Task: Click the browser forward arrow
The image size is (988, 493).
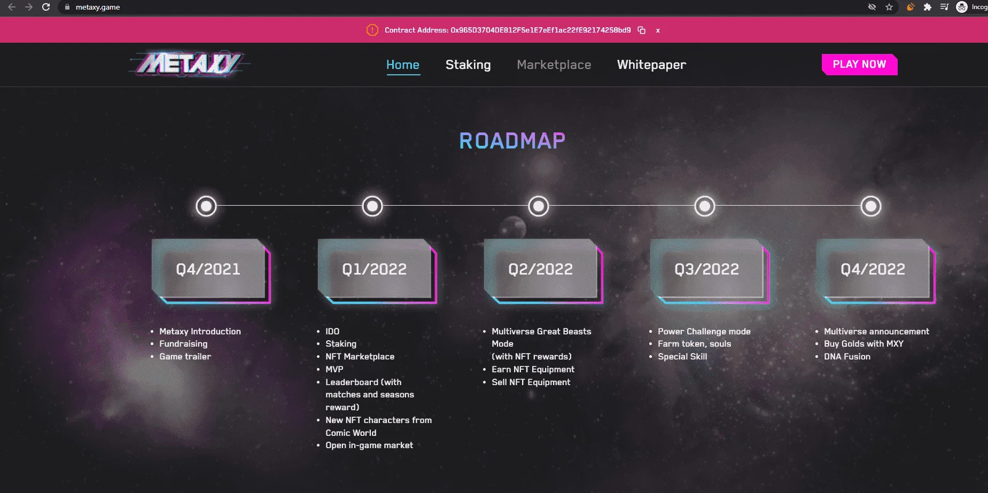Action: click(29, 7)
